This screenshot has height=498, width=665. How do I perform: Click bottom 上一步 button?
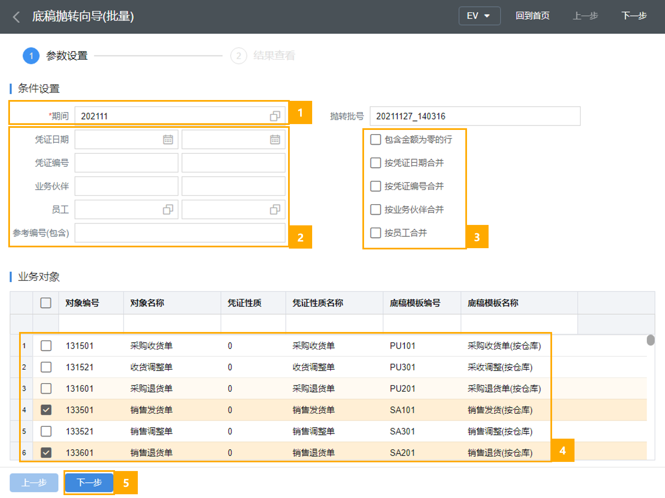click(x=34, y=483)
